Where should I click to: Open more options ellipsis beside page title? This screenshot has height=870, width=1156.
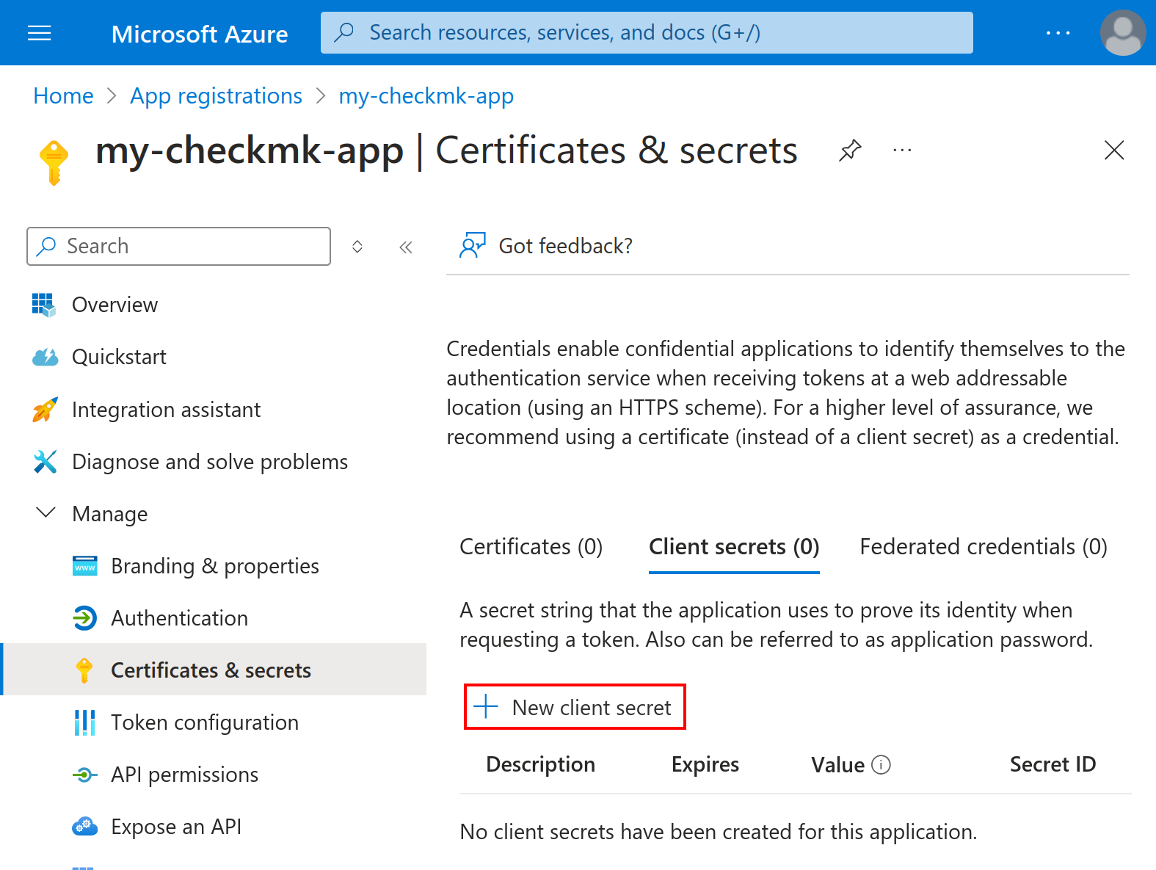902,151
